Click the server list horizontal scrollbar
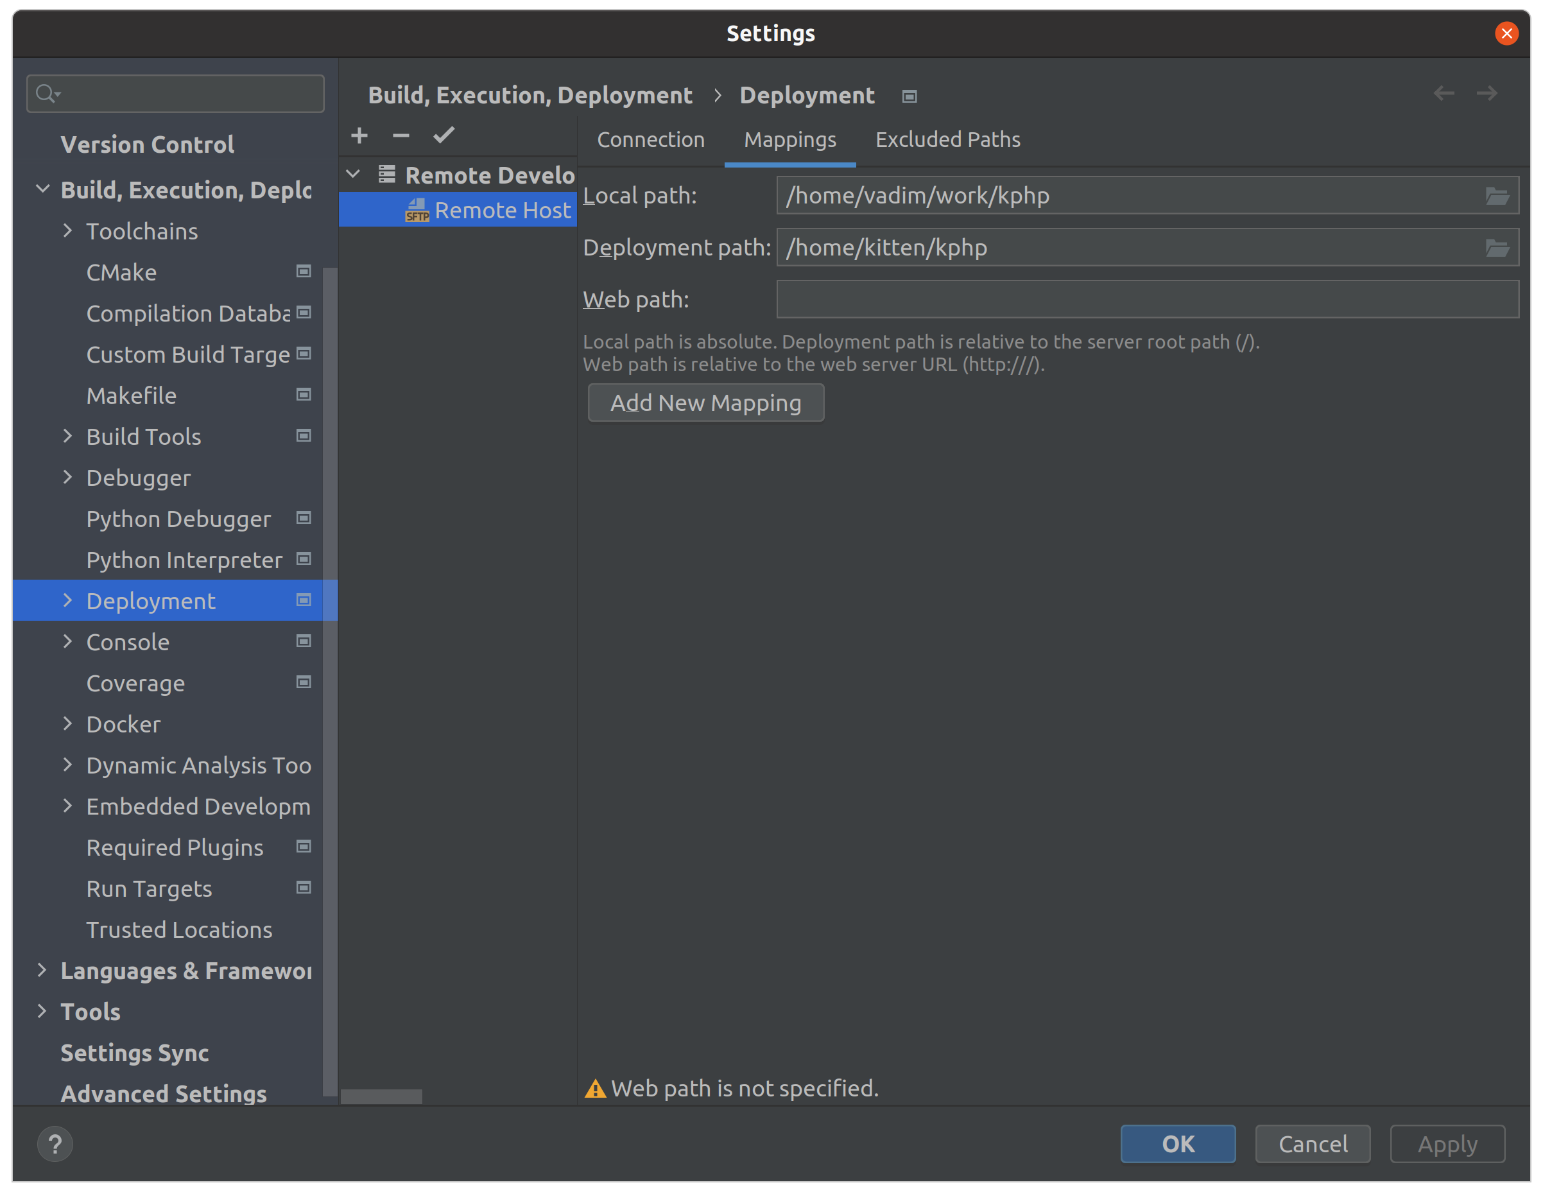This screenshot has width=1543, height=1194. click(381, 1096)
